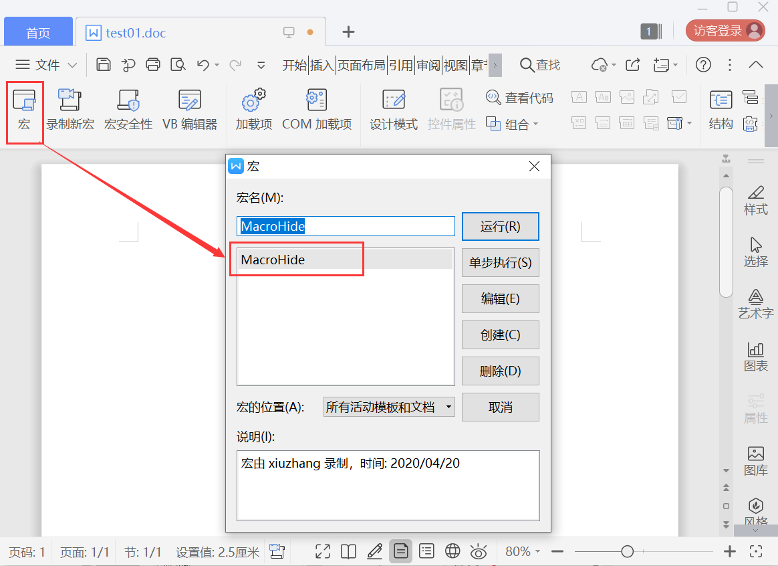Click the redo arrow
778x566 pixels.
tap(235, 64)
